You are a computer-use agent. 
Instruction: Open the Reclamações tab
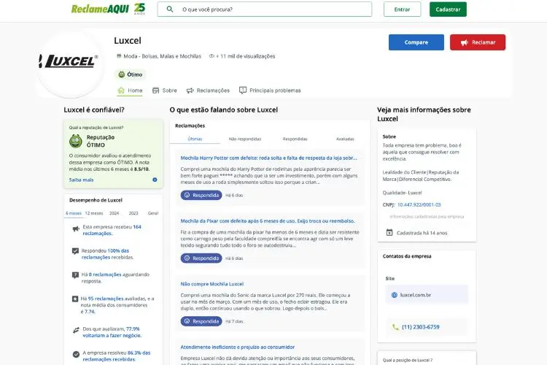(209, 91)
